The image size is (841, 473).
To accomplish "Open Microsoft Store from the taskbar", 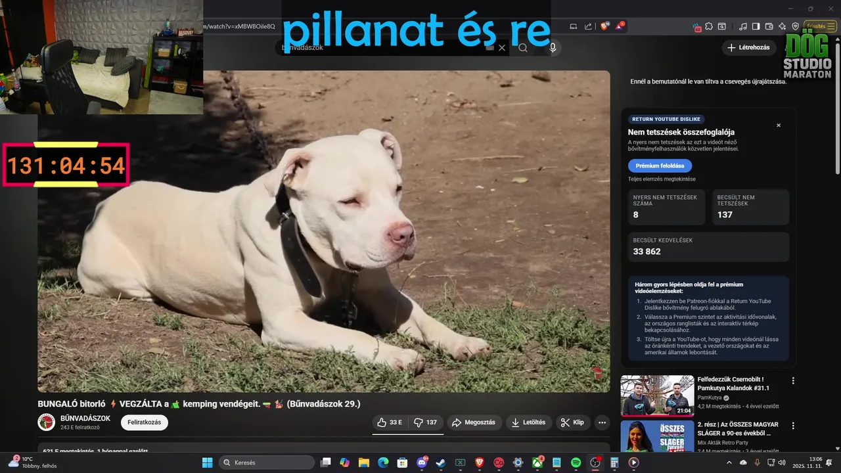I will coord(402,462).
